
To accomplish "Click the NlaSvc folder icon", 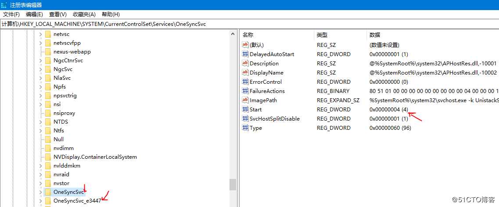I will (x=48, y=78).
